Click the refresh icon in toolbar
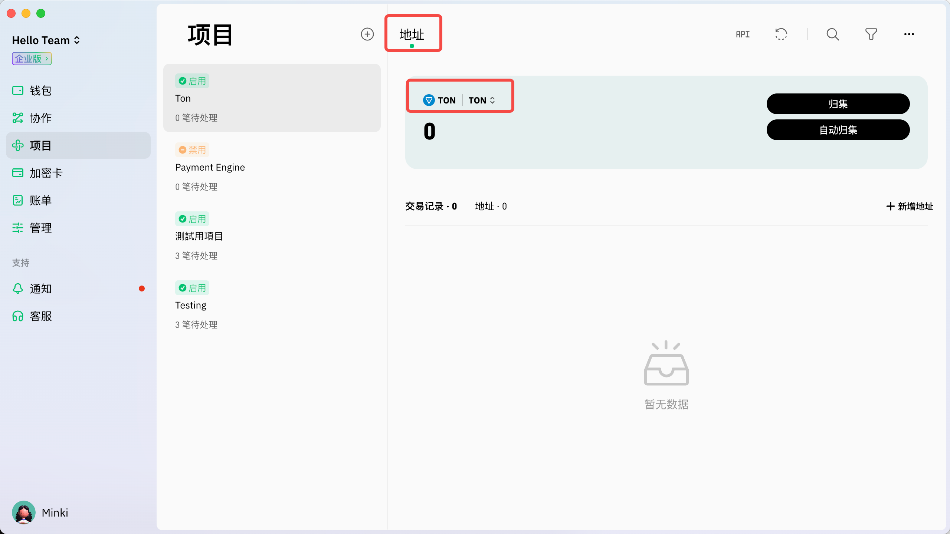 tap(781, 34)
